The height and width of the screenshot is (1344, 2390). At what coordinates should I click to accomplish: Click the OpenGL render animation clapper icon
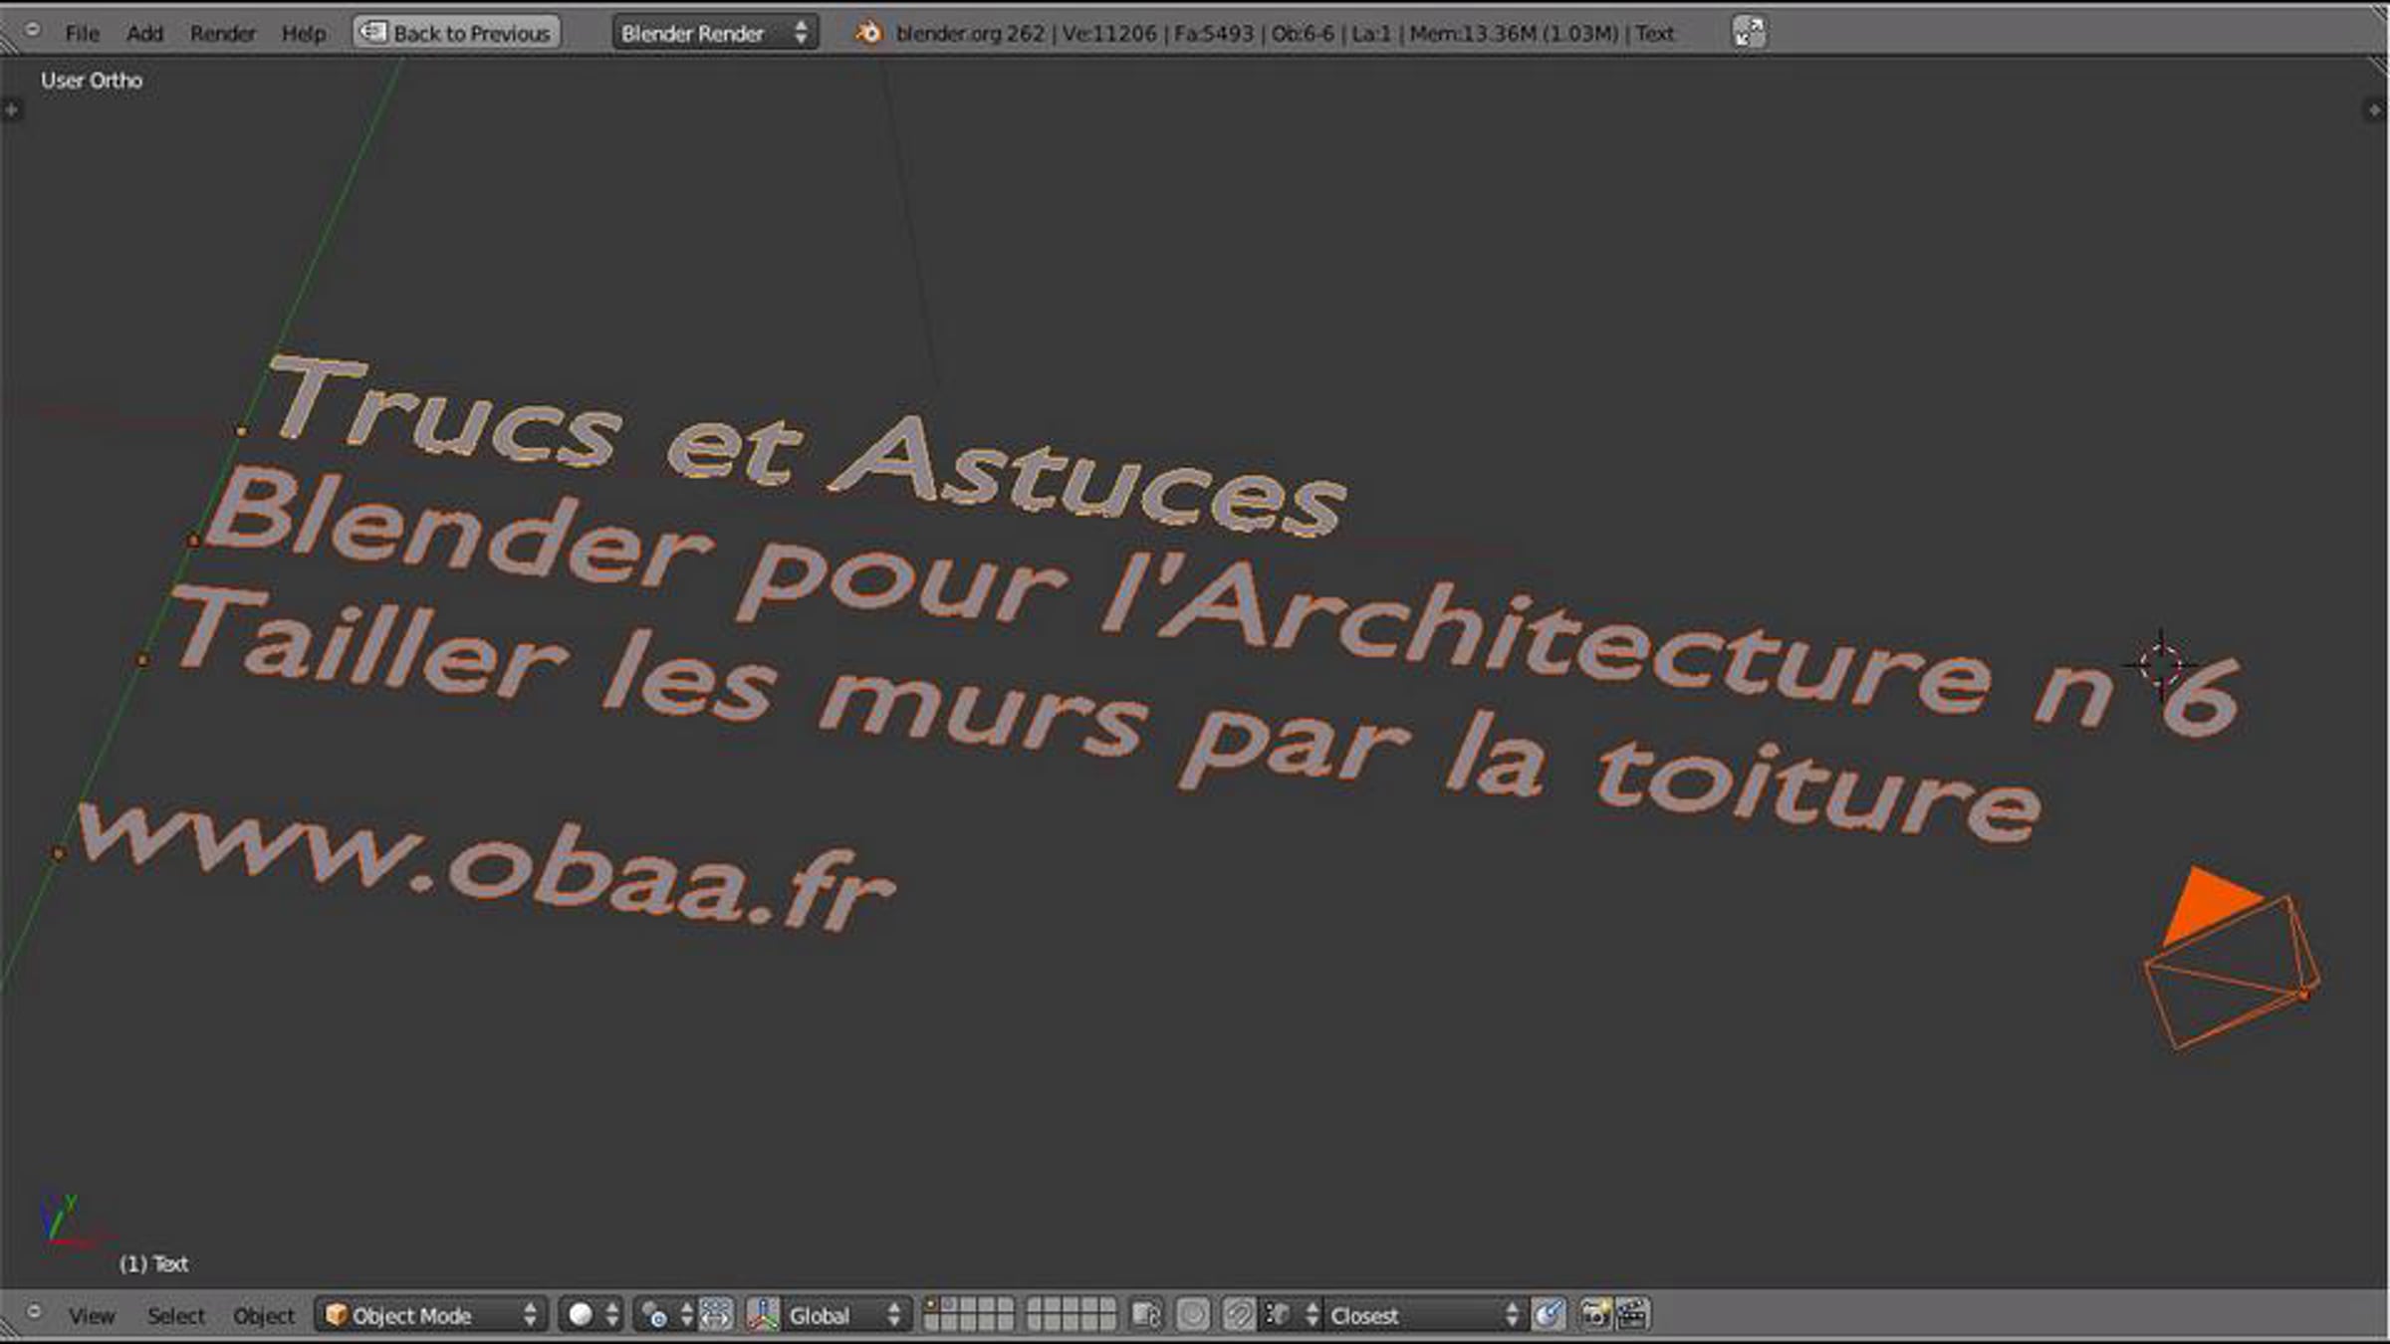[1632, 1315]
